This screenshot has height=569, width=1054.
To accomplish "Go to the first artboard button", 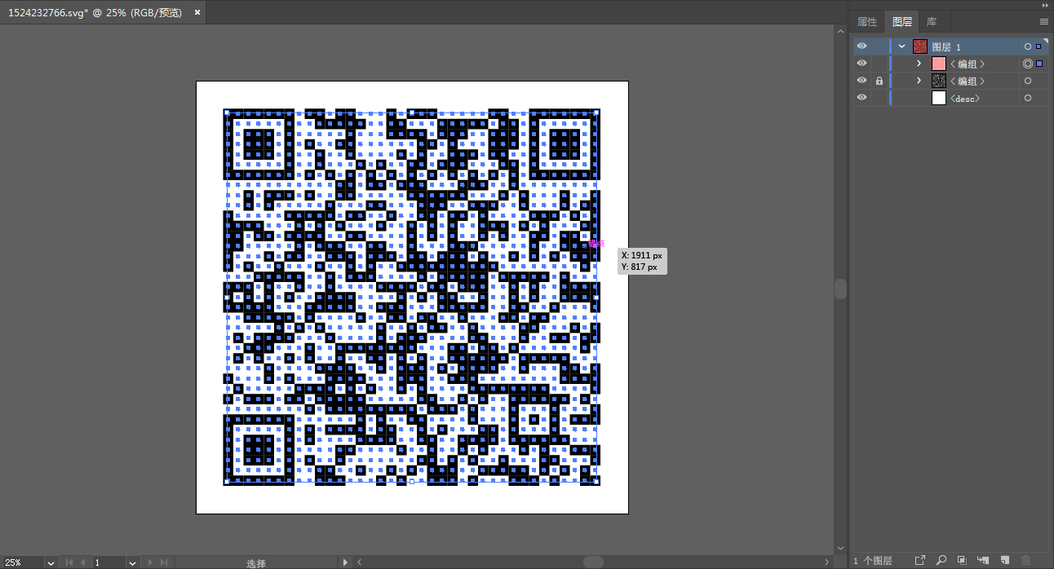I will (x=69, y=562).
